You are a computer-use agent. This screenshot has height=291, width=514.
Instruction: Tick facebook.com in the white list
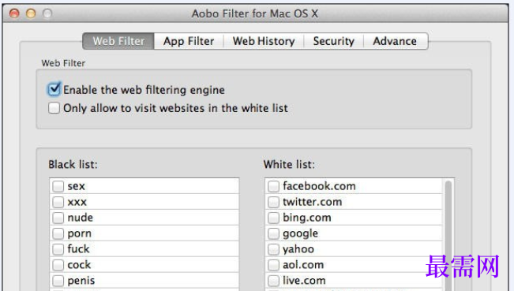273,186
